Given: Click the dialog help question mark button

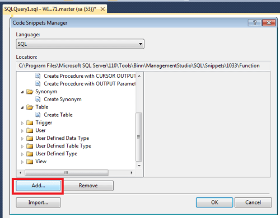Looking at the screenshot, I should (x=255, y=23).
